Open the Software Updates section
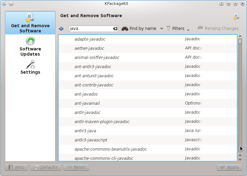This screenshot has height=176, width=247. click(x=30, y=46)
